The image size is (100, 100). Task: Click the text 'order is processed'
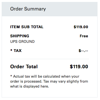coord(26,81)
